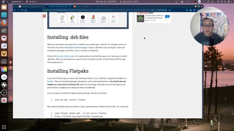The width and height of the screenshot is (234, 131).
Task: Open the TweetDeck interview article link
Action: point(154,17)
